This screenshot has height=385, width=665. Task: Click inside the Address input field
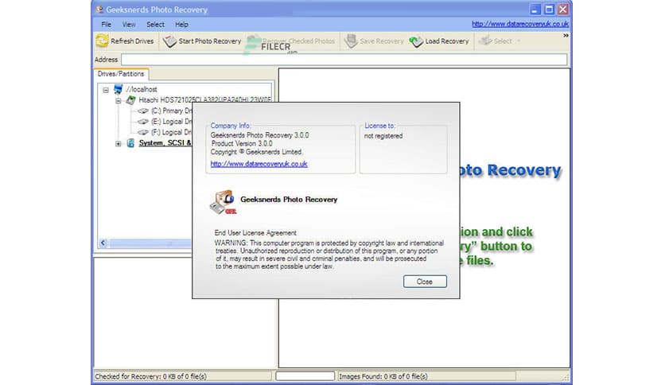(344, 60)
